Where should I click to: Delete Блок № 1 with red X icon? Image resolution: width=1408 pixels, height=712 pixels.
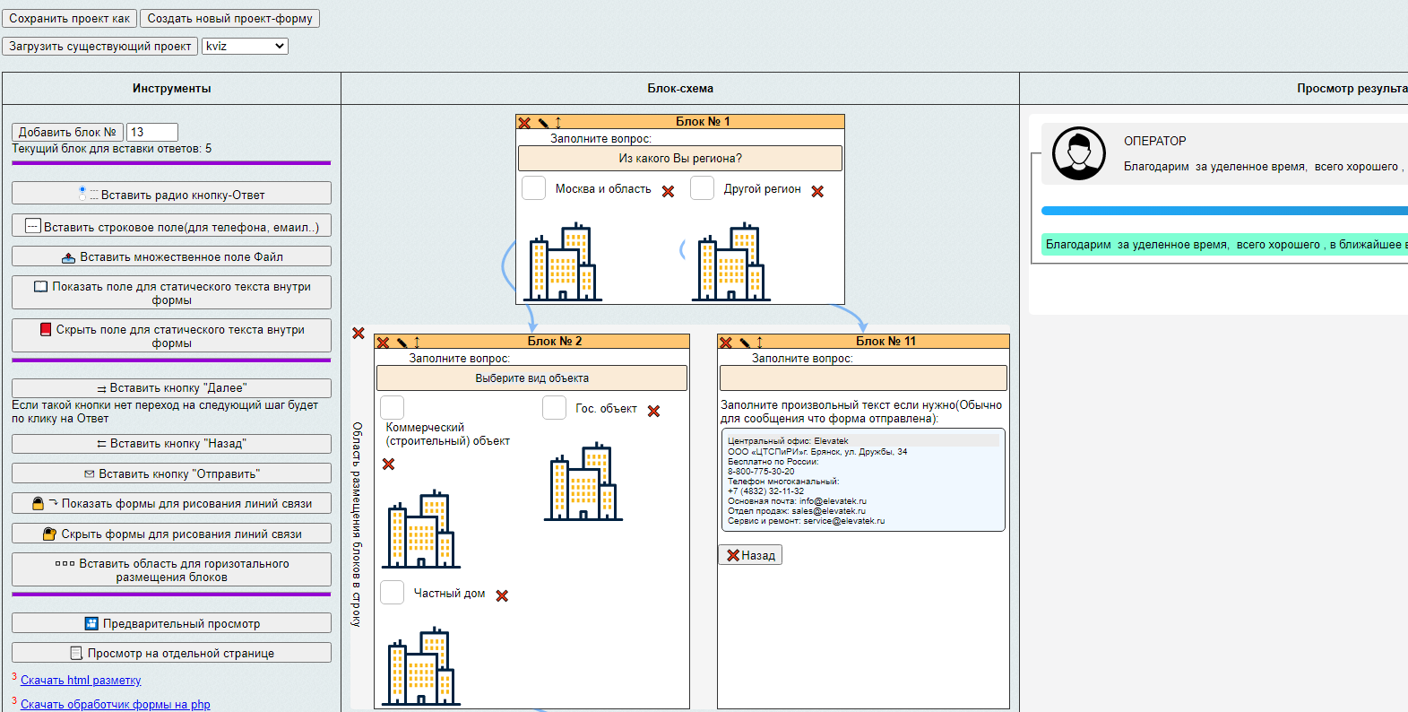(x=524, y=123)
